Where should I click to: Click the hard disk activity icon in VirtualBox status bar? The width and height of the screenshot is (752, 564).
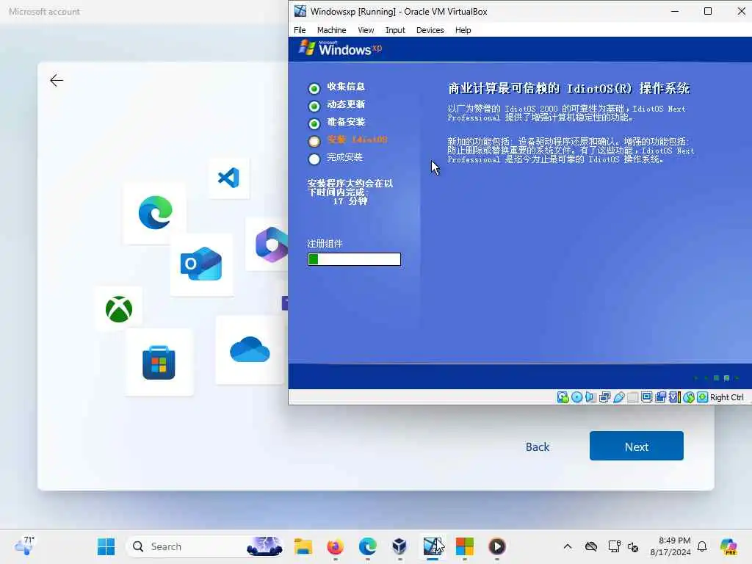click(563, 397)
